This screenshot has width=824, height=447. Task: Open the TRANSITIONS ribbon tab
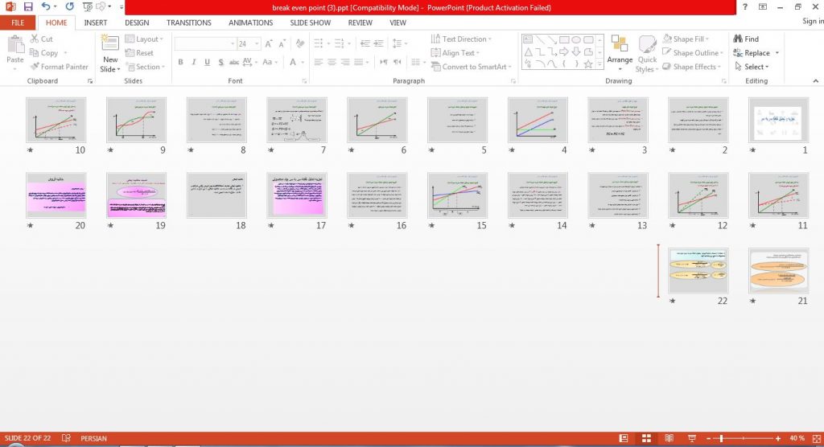pyautogui.click(x=188, y=23)
